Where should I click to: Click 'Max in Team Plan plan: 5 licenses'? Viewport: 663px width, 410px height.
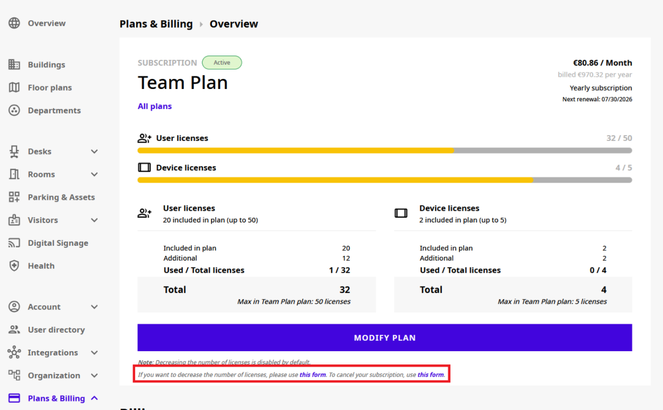(552, 301)
